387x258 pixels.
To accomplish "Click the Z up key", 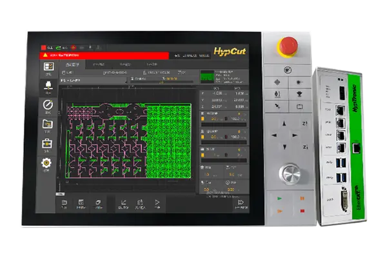I will tap(305, 123).
